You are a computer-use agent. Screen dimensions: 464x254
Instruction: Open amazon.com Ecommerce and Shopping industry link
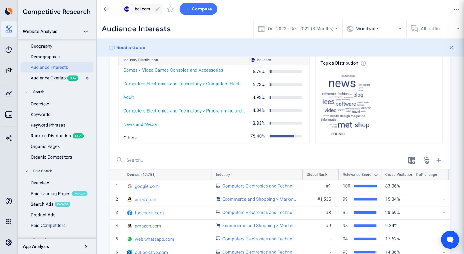click(x=259, y=226)
